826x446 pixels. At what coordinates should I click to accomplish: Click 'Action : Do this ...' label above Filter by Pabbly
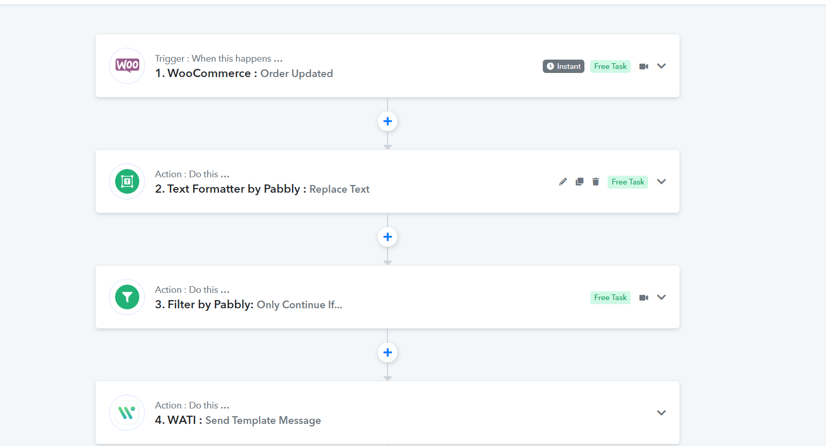click(x=192, y=290)
